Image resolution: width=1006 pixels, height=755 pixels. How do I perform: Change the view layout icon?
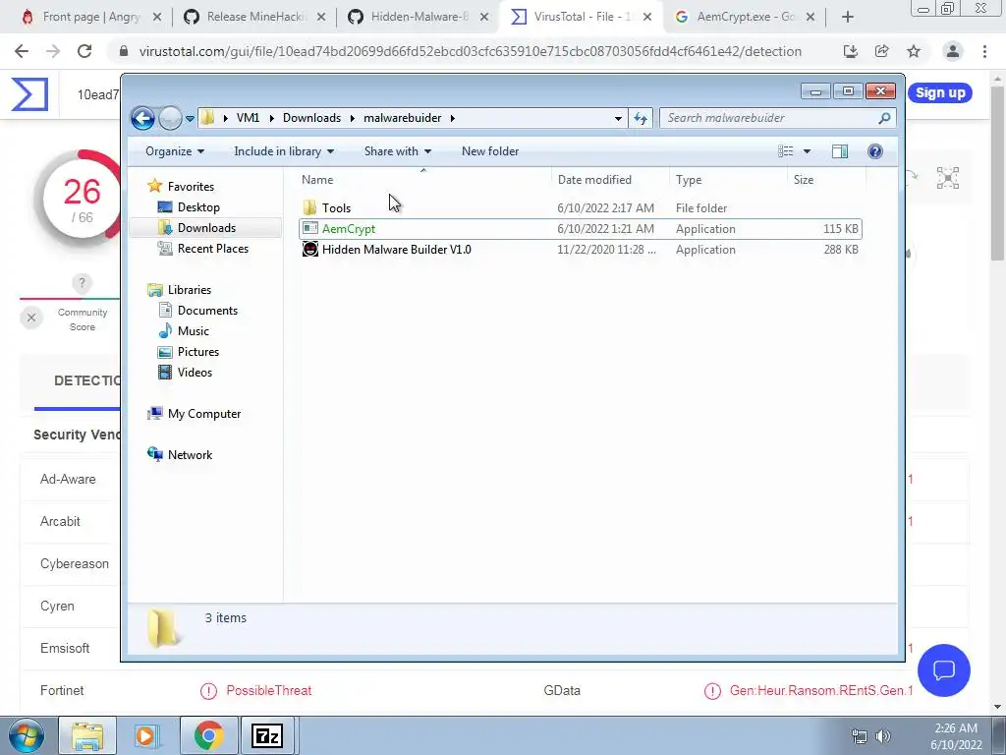785,151
